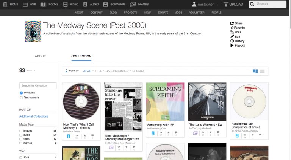
Task: Click image media icon on The Long Weekend - LW
Action: [195, 133]
